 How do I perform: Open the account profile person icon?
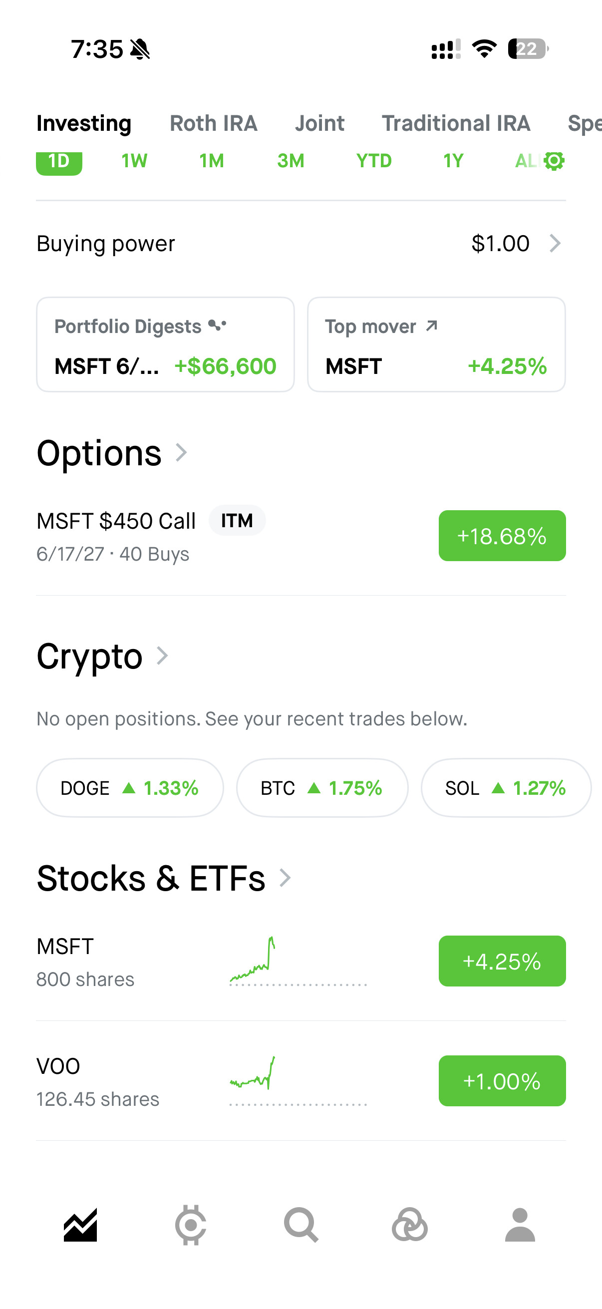520,1225
